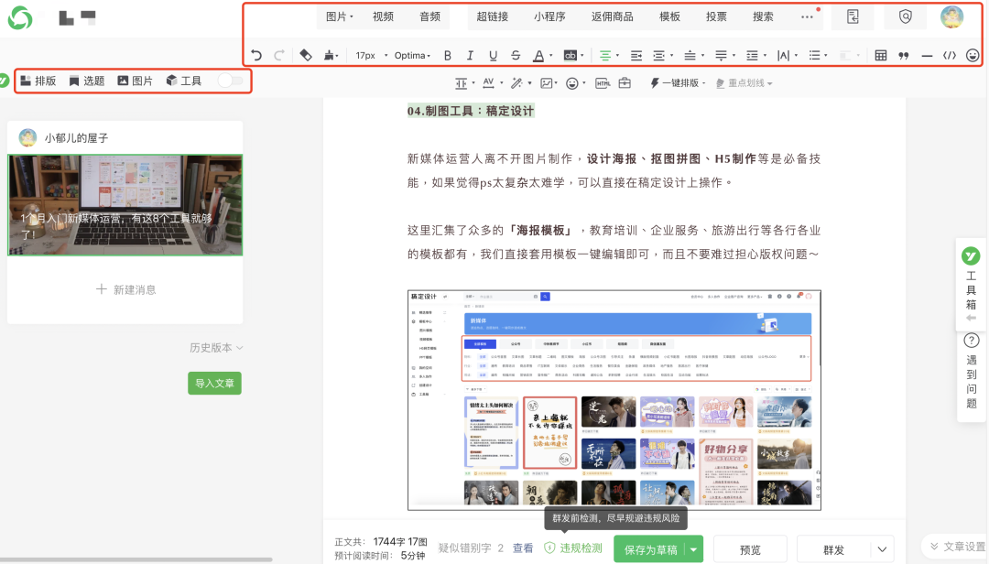Switch to the 选题 tab
Screen dimensions: 989x564
point(87,81)
